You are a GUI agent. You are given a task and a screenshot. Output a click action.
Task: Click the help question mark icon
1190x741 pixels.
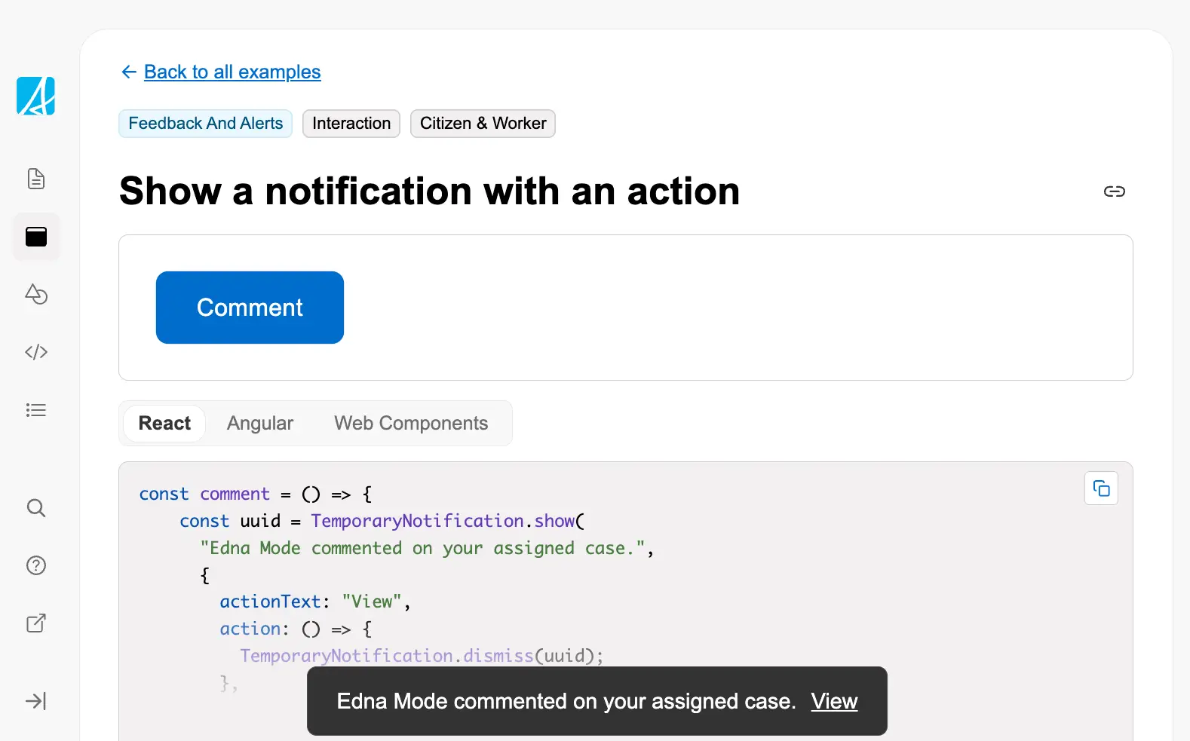(36, 565)
